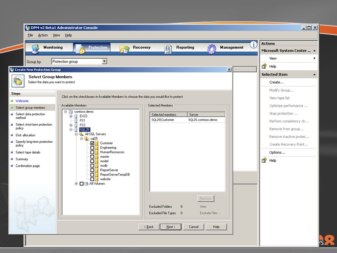Click the All Volumes drive icon
Image resolution: width=337 pixels, height=253 pixels.
pos(86,183)
